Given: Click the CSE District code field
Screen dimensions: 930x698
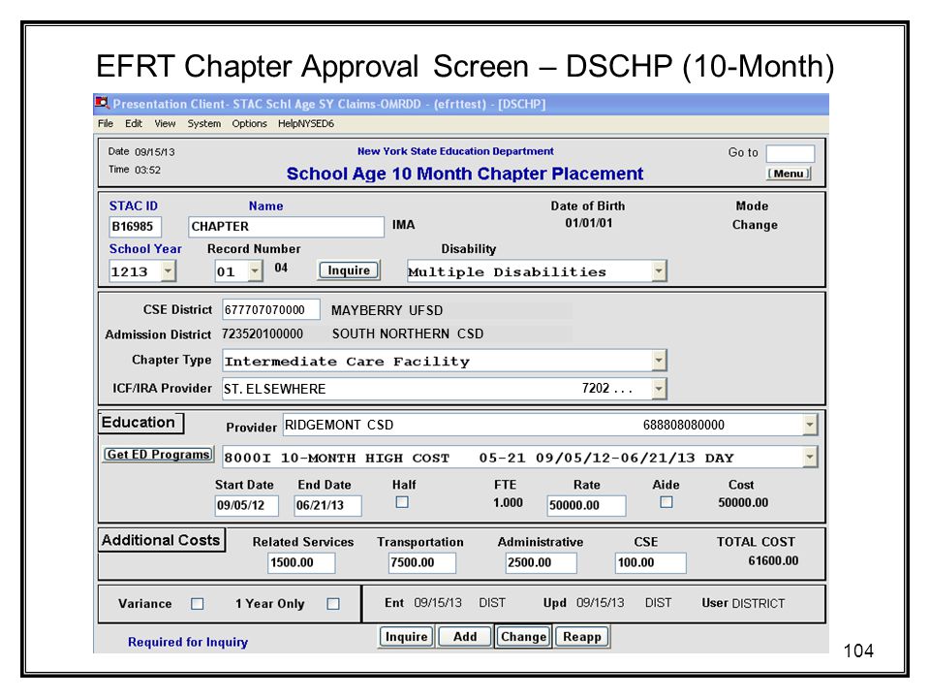Looking at the screenshot, I should tap(271, 309).
